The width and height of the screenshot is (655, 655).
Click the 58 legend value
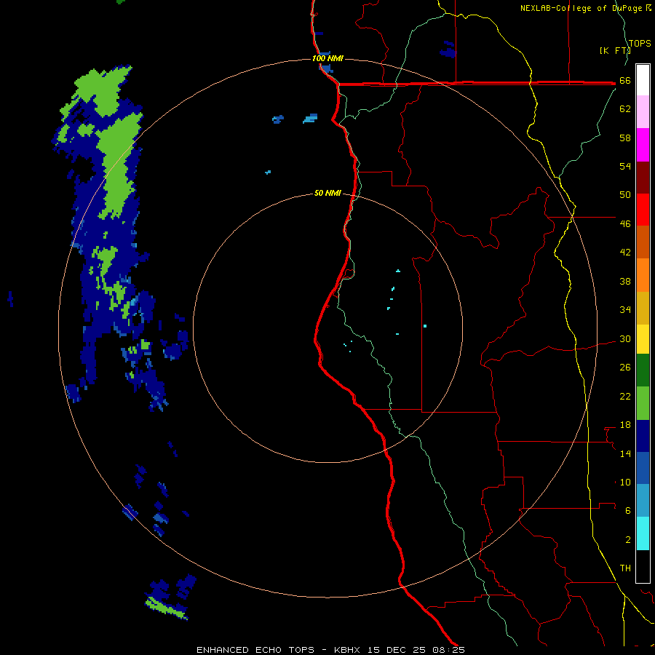pos(625,138)
